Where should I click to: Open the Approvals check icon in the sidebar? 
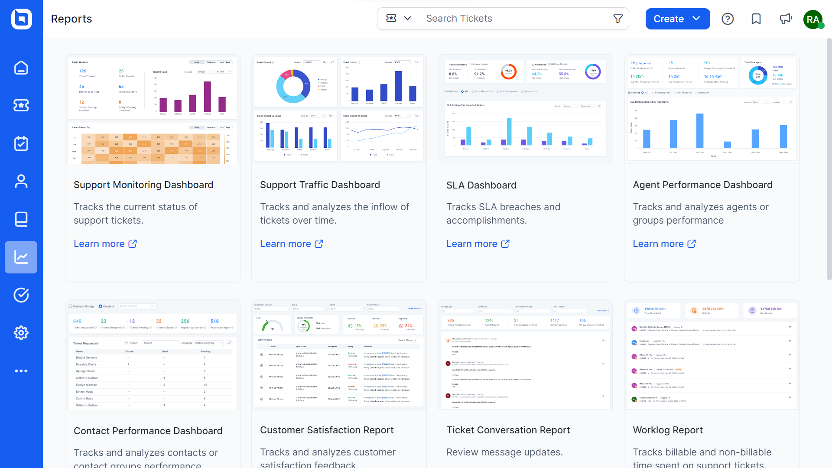21,295
